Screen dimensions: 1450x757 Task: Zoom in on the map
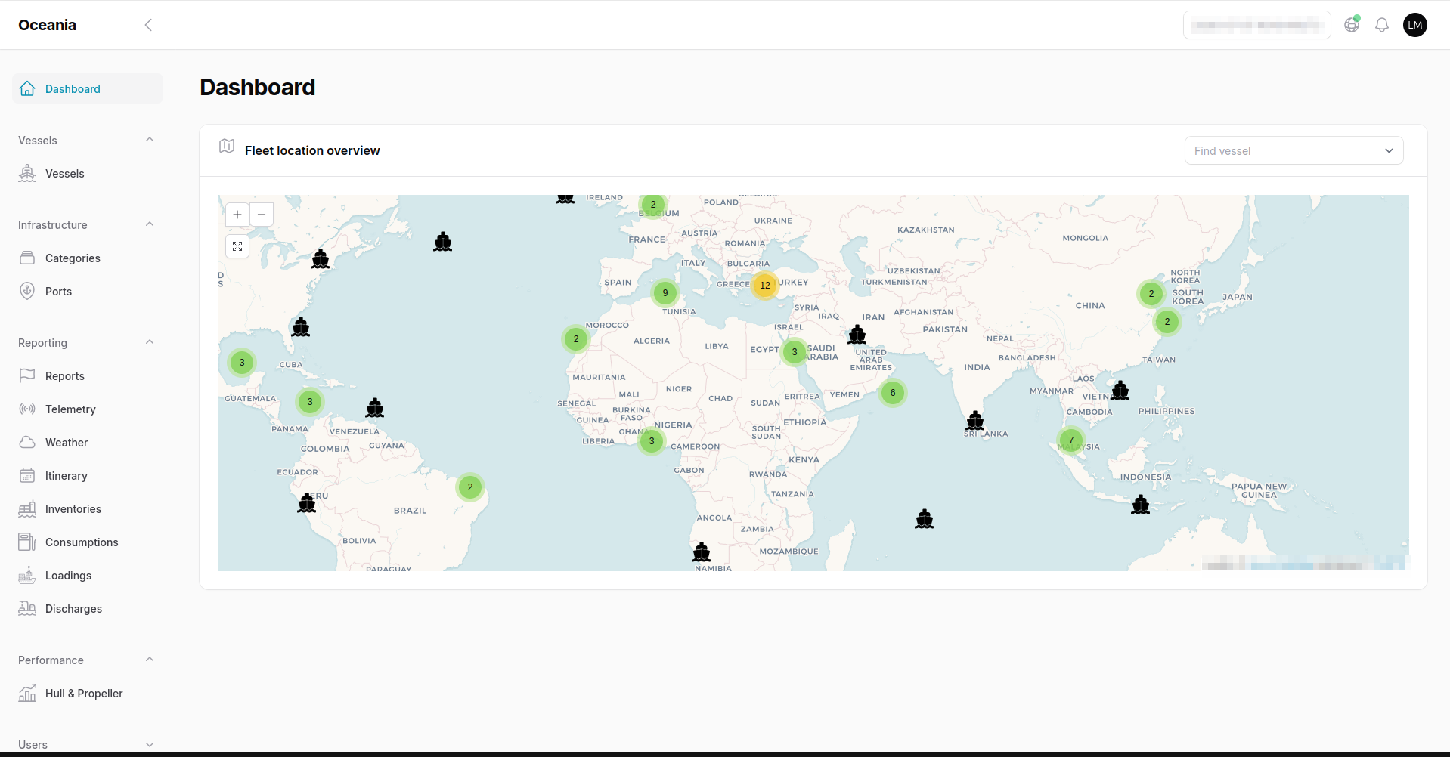point(237,215)
